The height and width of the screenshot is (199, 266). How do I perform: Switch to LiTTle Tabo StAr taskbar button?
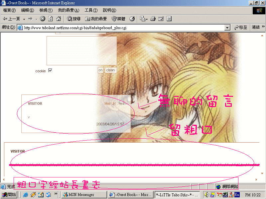(x=177, y=195)
